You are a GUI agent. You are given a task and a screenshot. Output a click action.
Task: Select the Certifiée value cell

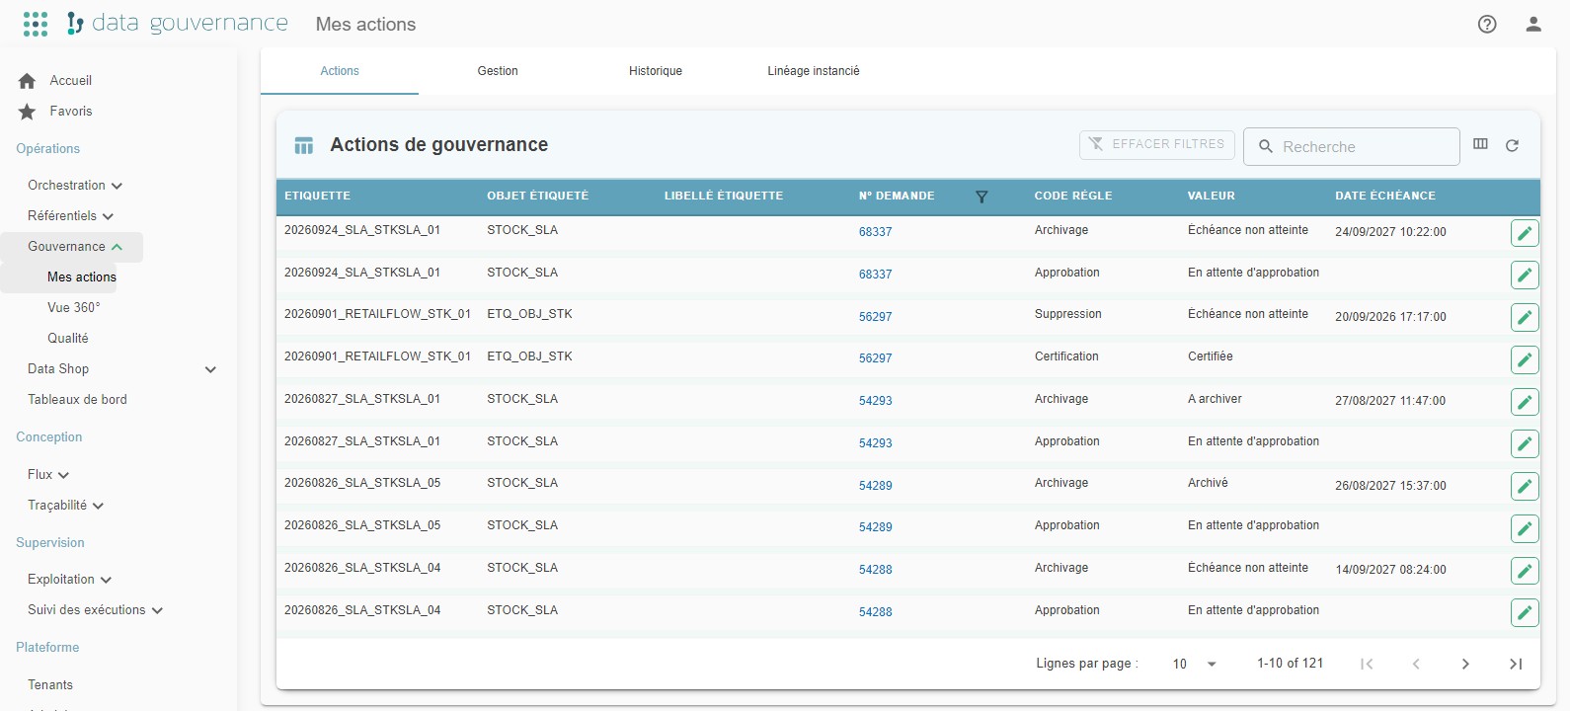click(x=1211, y=356)
